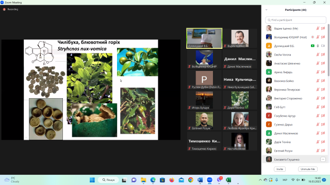
Task: Select Виктория Стороженко in participants list
Action: pyautogui.click(x=295, y=98)
